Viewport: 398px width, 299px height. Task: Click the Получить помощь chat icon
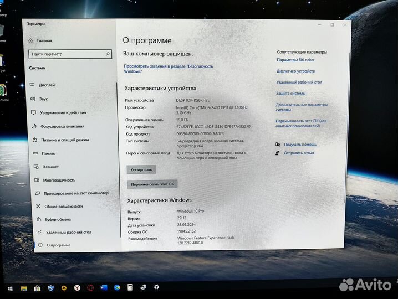278,145
